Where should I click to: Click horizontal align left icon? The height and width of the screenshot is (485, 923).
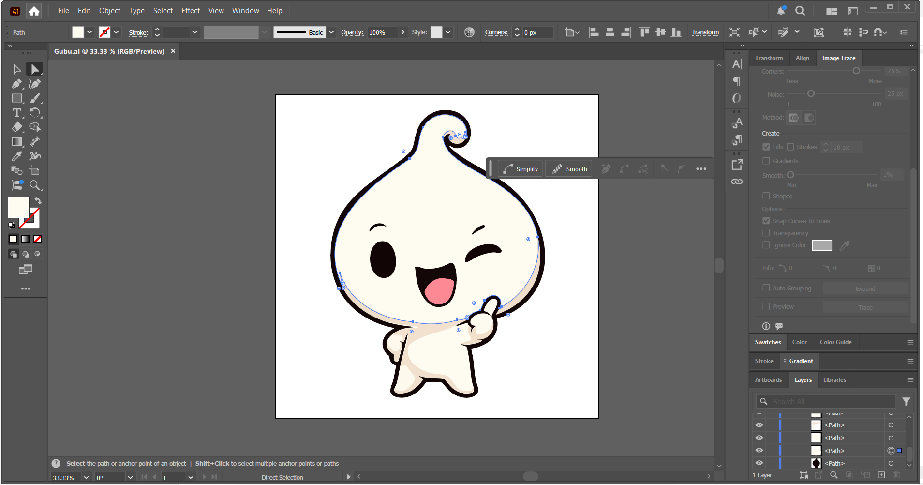594,32
